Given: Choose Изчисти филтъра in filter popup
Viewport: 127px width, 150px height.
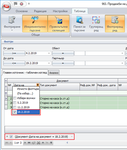Looking at the screenshot, I should point(28,89).
